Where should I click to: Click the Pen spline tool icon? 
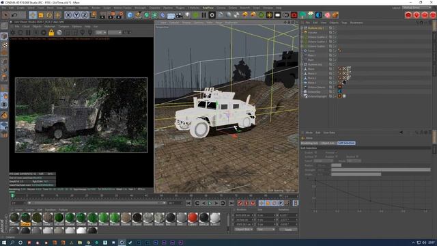[138, 15]
